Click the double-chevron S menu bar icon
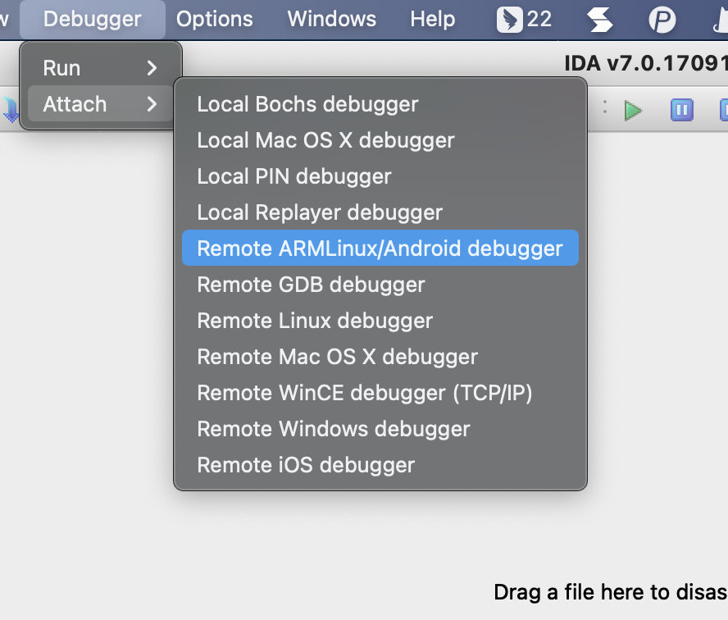 (x=600, y=19)
